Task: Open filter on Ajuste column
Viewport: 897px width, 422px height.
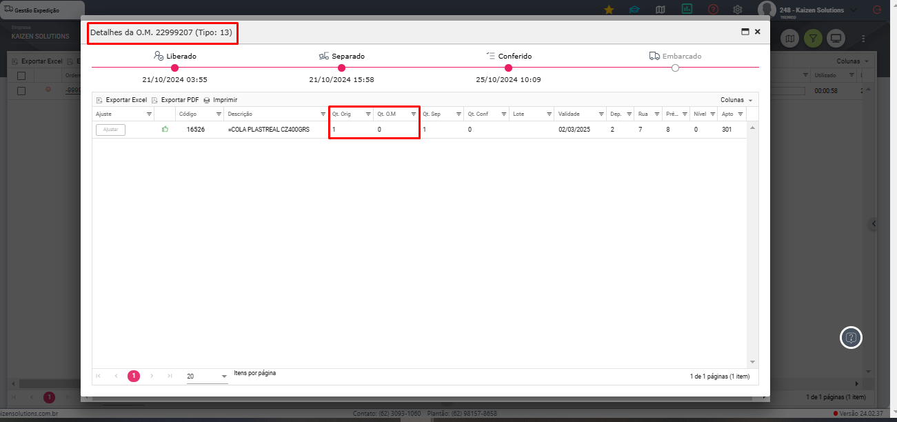Action: [x=149, y=114]
